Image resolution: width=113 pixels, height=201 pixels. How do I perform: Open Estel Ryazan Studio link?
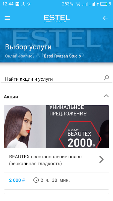[x=63, y=56]
